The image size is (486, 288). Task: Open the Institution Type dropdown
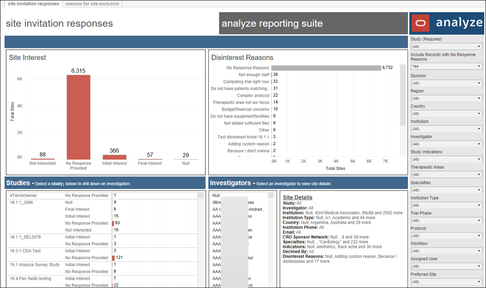pyautogui.click(x=446, y=205)
